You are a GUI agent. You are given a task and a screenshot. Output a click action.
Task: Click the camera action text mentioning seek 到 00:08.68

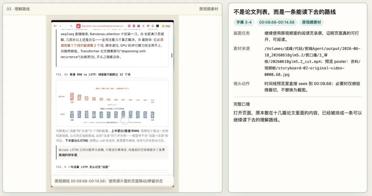pos(312,87)
